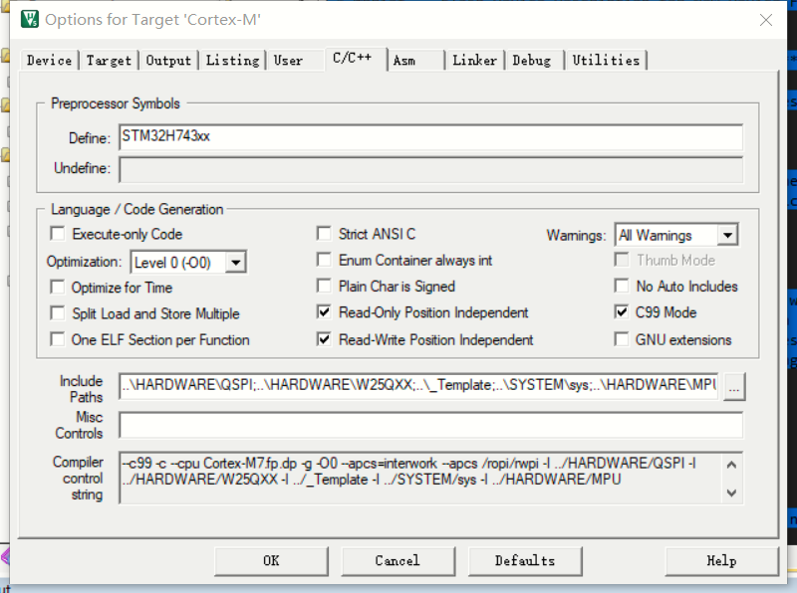
Task: Close the Options for Target dialog
Action: pyautogui.click(x=765, y=20)
